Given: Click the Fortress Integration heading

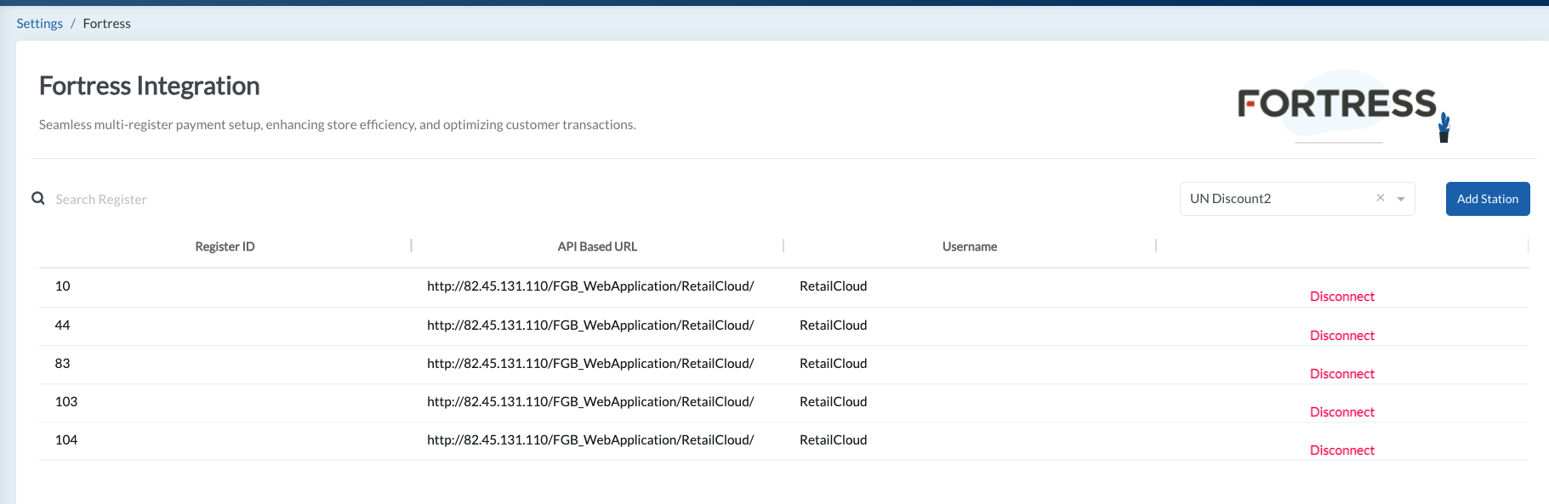Looking at the screenshot, I should 150,86.
